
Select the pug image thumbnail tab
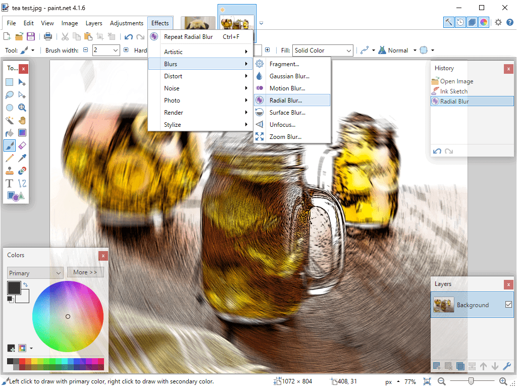click(198, 23)
